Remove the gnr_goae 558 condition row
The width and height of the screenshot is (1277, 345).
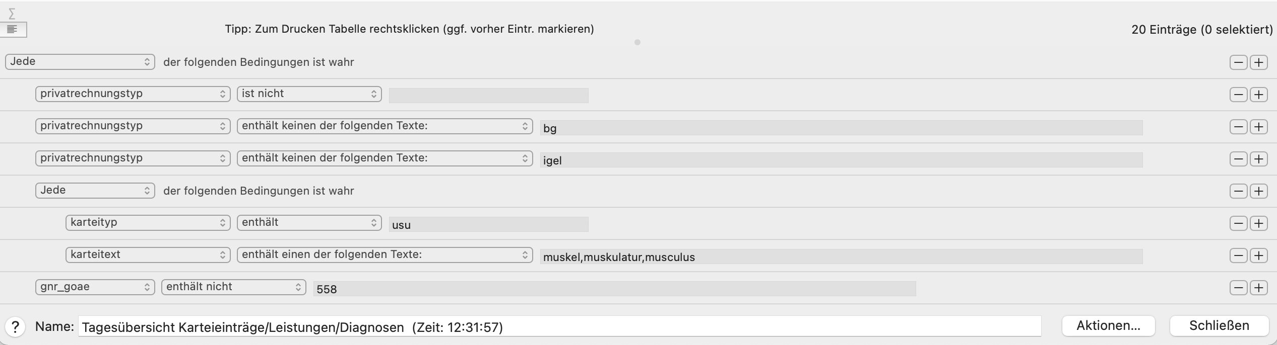click(x=1238, y=288)
